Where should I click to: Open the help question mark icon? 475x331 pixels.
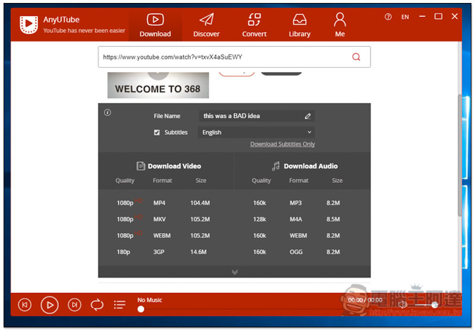[x=388, y=17]
